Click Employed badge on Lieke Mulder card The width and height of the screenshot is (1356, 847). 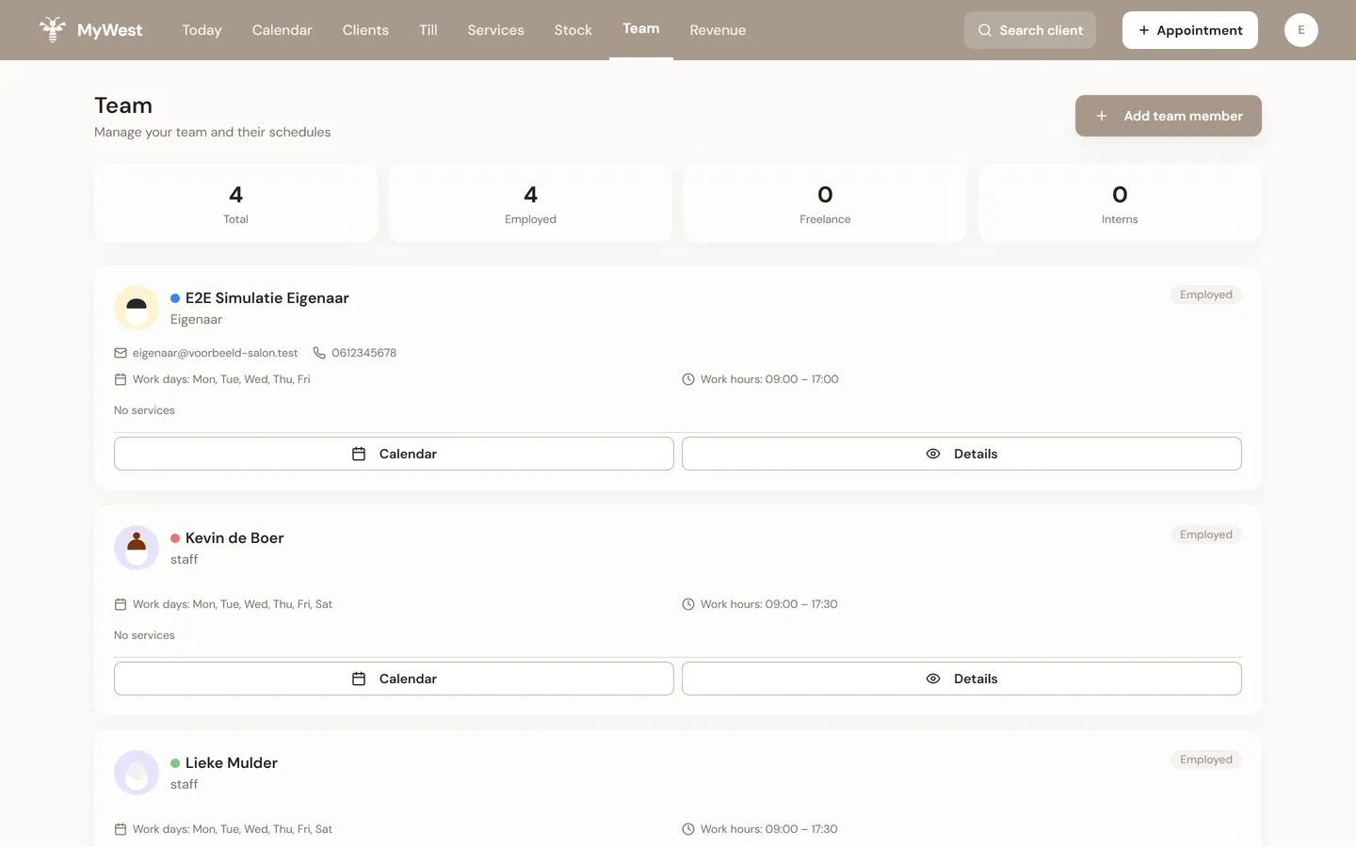coord(1206,759)
